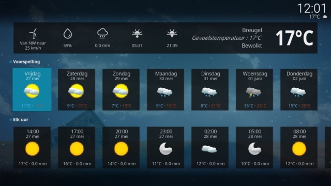The width and height of the screenshot is (331, 186).
Task: Click the sunset icon above 21:39
Action: [x=172, y=34]
